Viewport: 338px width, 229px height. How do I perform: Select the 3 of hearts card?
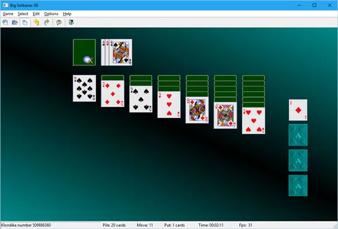point(169,105)
